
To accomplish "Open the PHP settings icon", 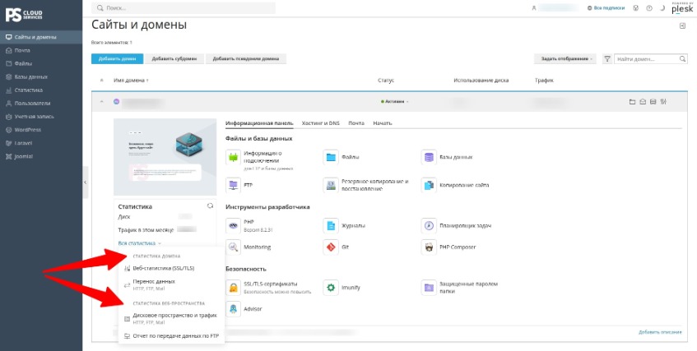I will point(233,226).
